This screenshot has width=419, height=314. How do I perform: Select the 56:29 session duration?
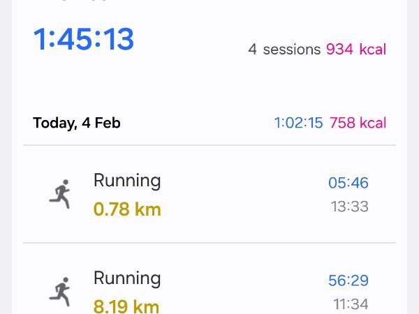point(348,281)
